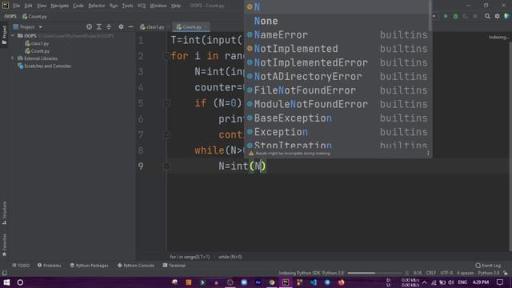The image size is (512, 288).
Task: Click Select Opened File target icon
Action: pos(89,26)
